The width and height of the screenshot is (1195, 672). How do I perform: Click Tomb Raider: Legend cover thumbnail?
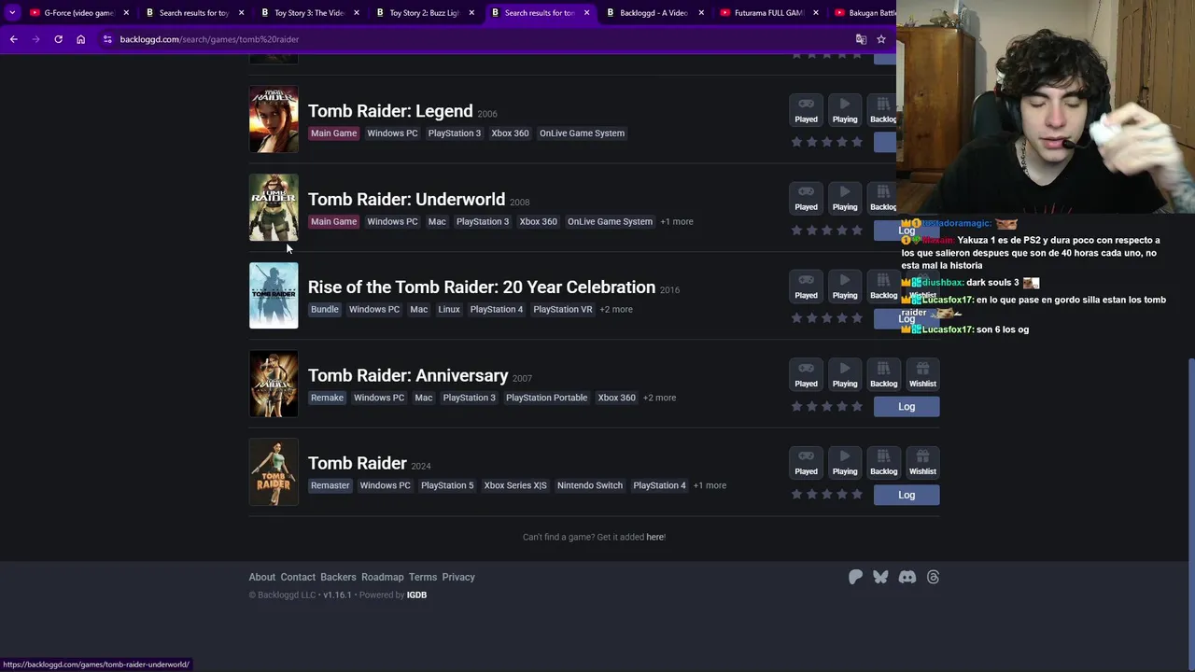(274, 119)
